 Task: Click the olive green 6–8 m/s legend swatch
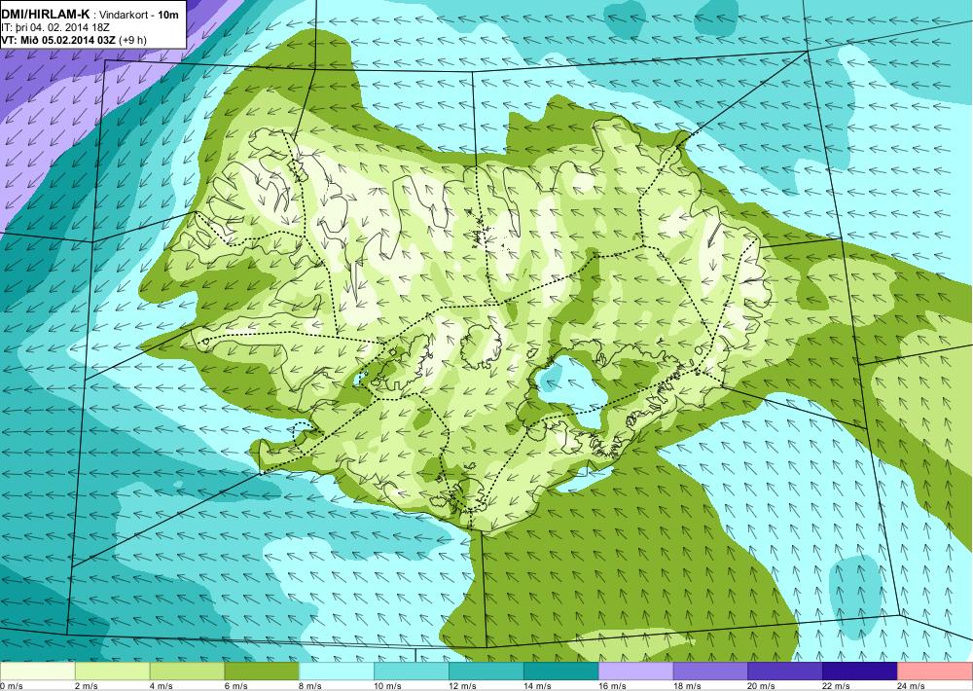262,671
